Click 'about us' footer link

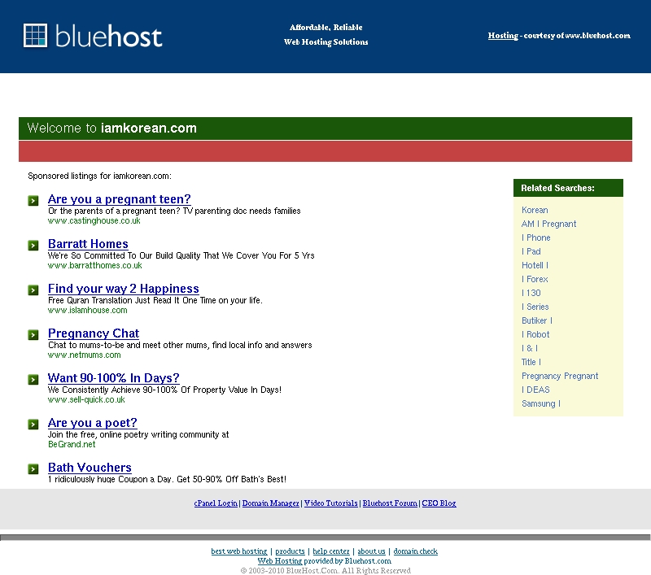click(x=371, y=551)
